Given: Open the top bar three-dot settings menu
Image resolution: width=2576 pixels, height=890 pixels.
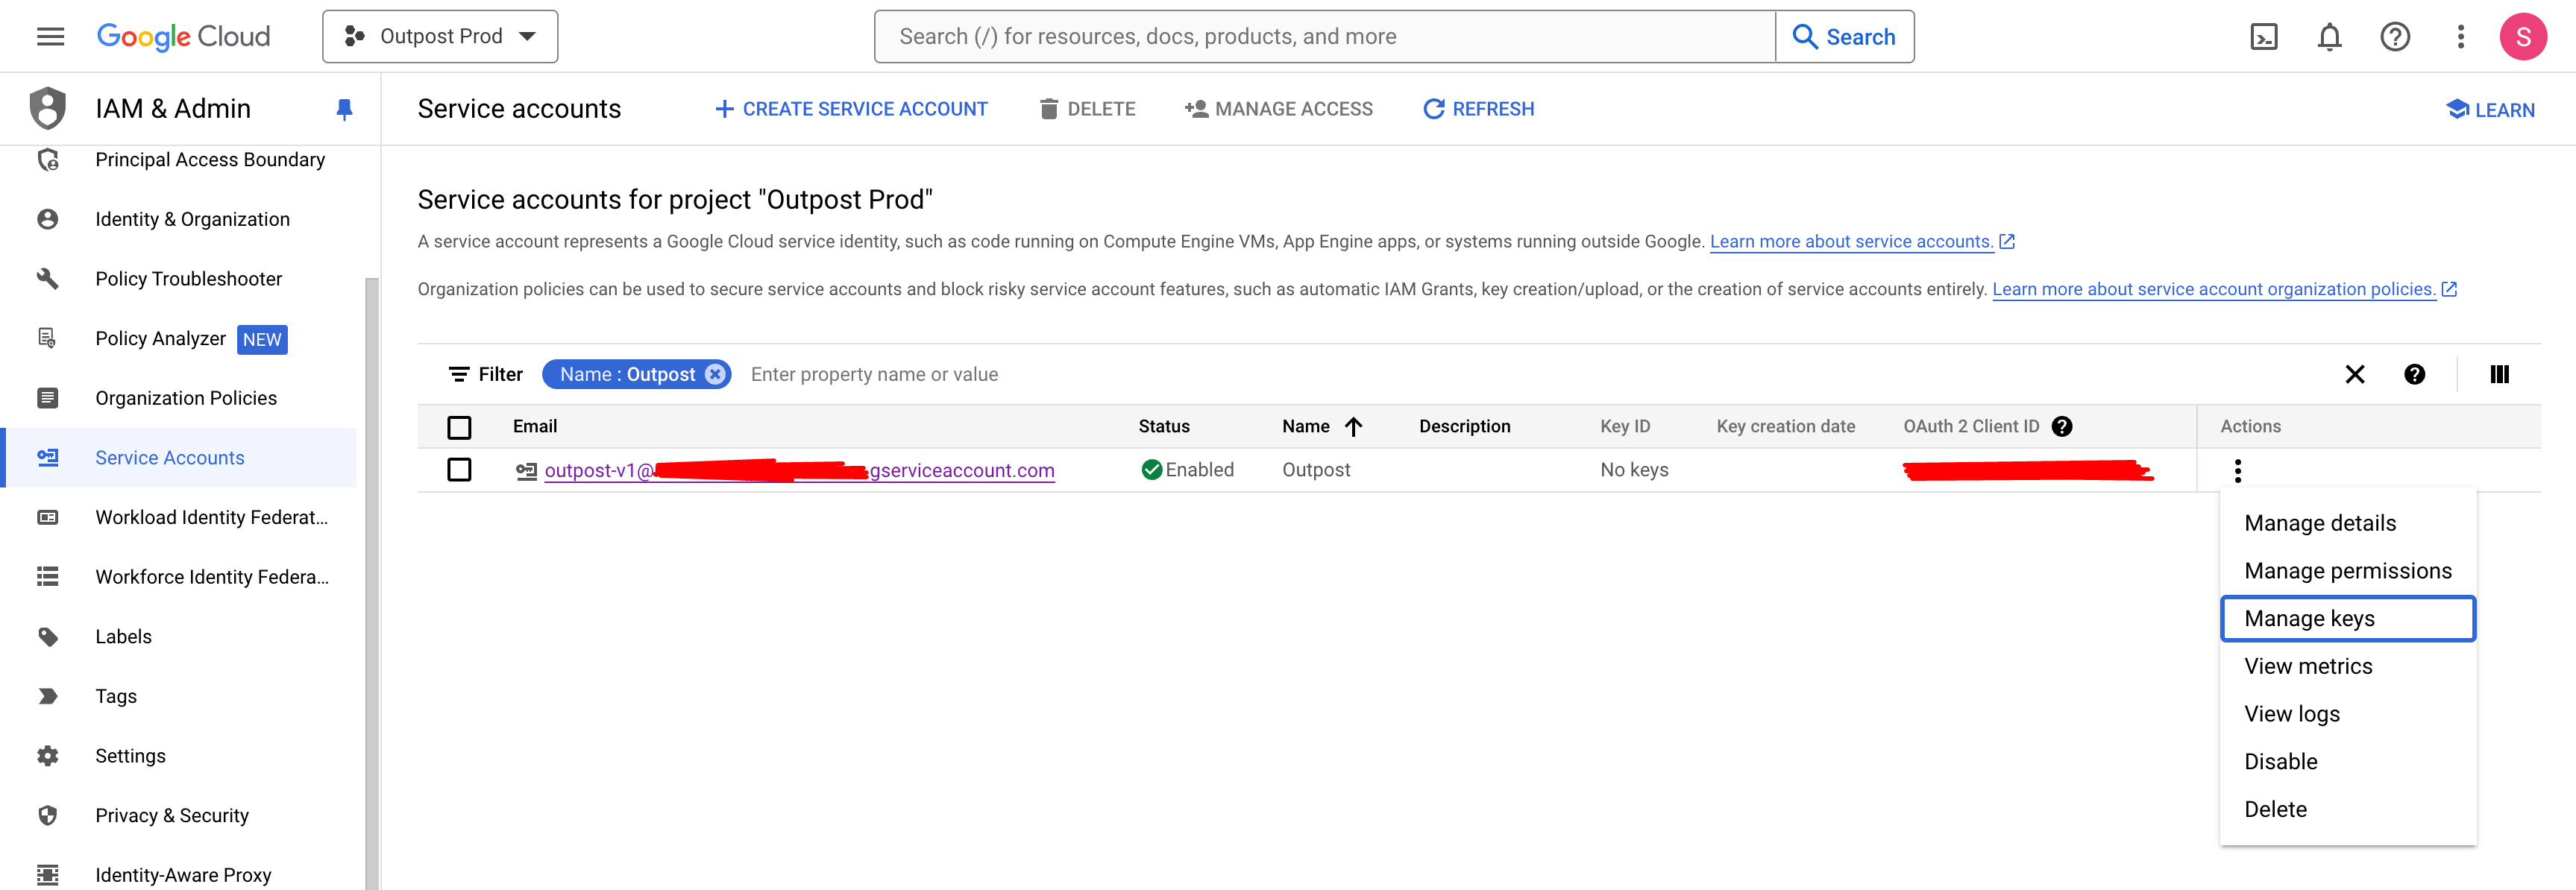Looking at the screenshot, I should click(x=2460, y=38).
